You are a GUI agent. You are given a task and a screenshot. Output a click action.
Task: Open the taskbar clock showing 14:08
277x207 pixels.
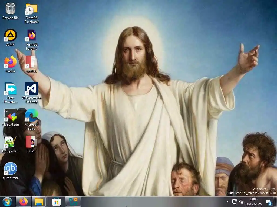tap(253, 202)
